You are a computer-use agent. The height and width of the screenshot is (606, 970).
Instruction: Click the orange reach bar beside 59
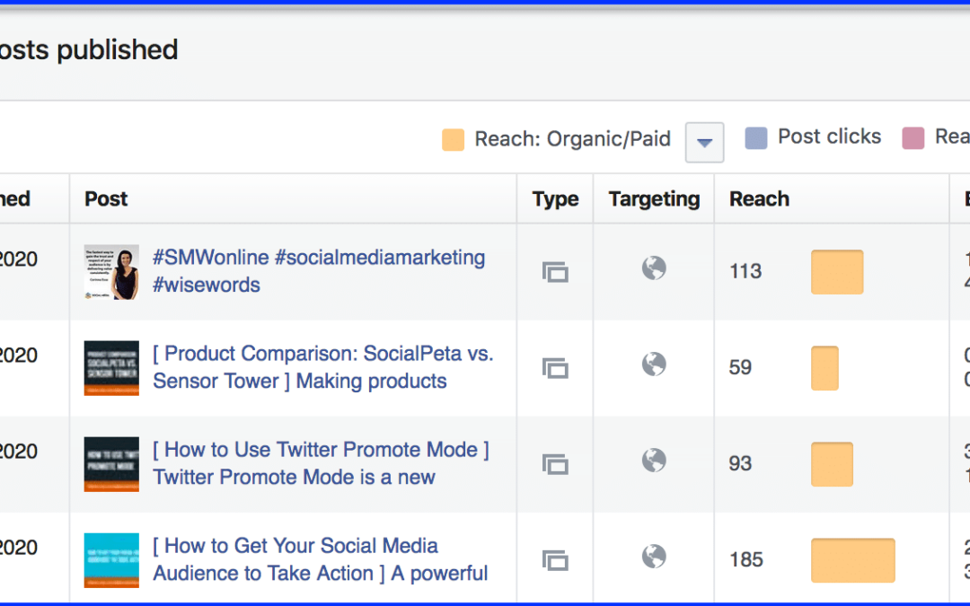point(824,368)
